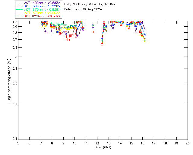
Task: Click the PML station location text
Action: tap(90, 4)
